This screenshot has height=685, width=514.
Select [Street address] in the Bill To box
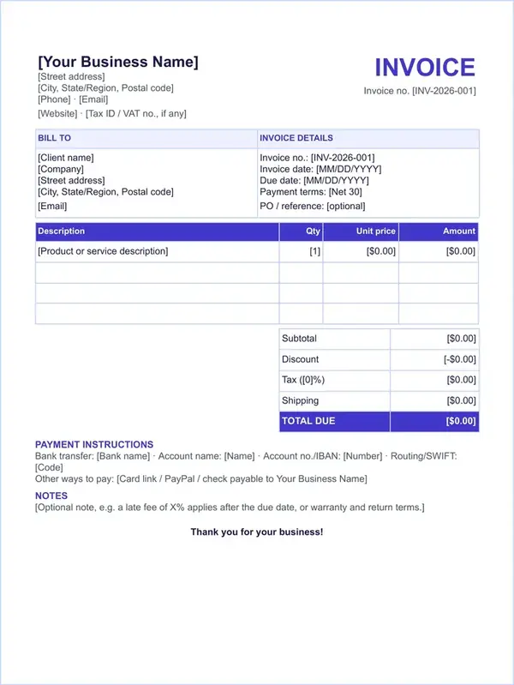point(71,180)
